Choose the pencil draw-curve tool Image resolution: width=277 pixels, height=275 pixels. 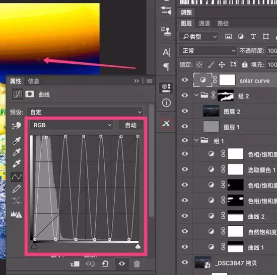[x=17, y=189]
